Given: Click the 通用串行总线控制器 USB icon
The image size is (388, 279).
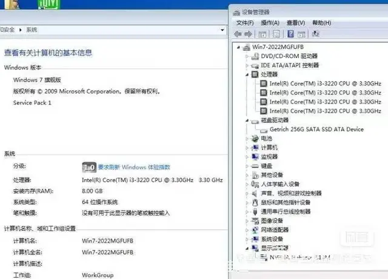Looking at the screenshot, I should click(x=255, y=212).
